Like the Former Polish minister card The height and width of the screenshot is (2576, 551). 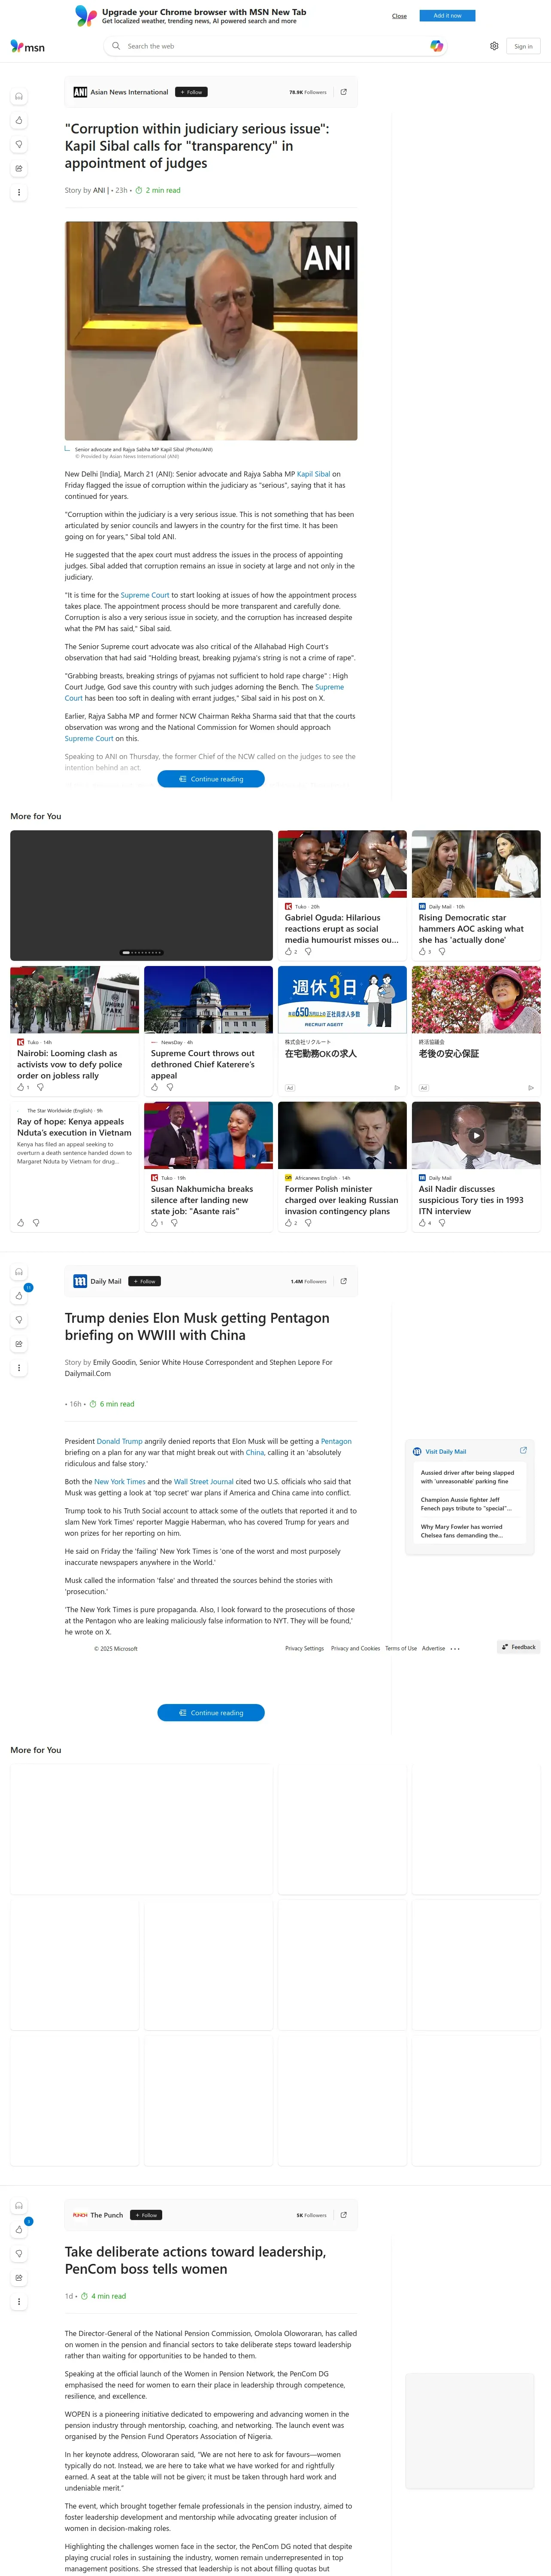pos(289,1223)
